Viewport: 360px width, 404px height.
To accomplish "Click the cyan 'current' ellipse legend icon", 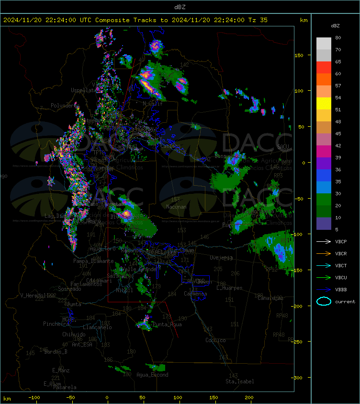I will tap(324, 301).
